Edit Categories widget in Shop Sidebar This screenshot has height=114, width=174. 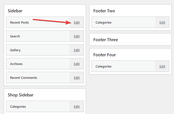(x=77, y=107)
